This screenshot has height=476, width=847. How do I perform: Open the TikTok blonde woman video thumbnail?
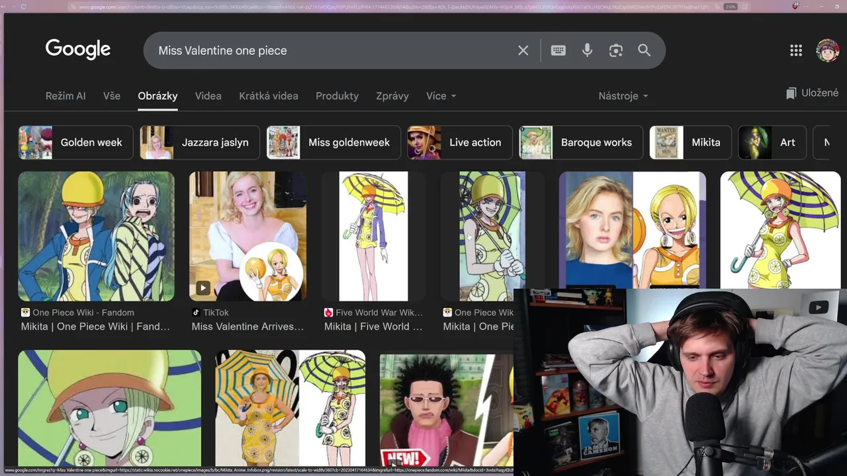[247, 236]
